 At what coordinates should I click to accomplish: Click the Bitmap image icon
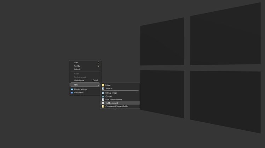tap(103, 93)
